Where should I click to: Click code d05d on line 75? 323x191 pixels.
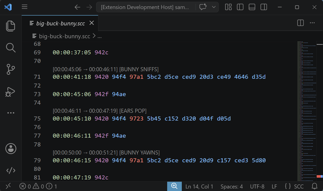coord(224,119)
